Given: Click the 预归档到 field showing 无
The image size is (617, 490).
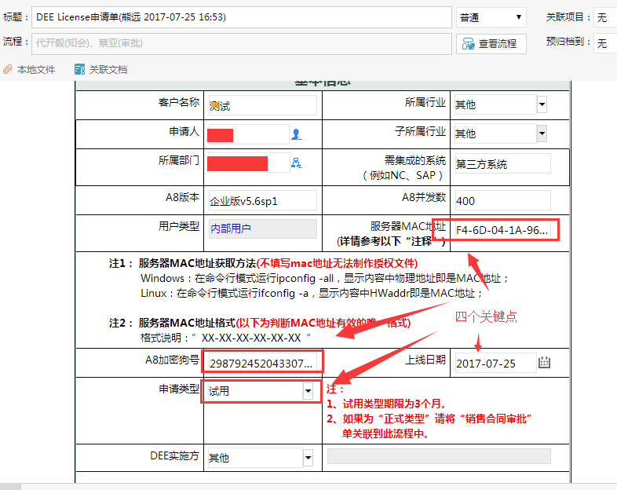Looking at the screenshot, I should 605,43.
